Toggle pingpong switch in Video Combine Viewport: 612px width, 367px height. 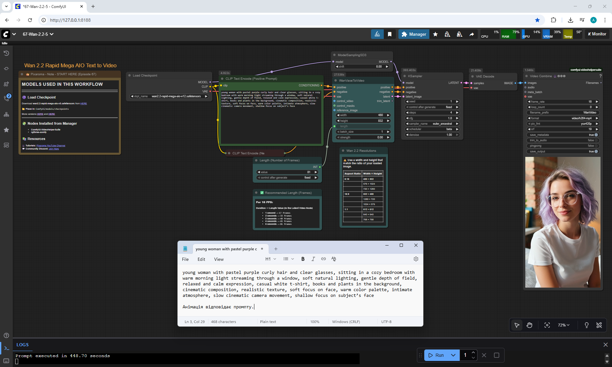pyautogui.click(x=596, y=146)
